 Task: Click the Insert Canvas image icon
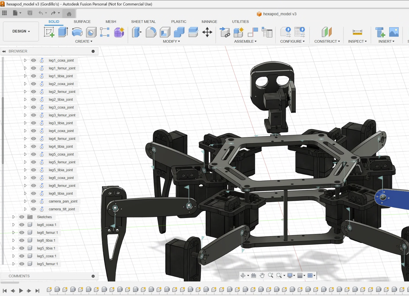tap(394, 32)
